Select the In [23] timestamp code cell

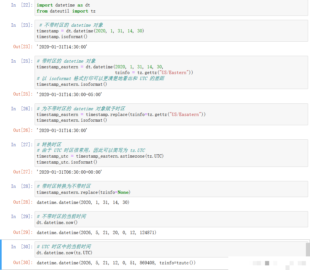coord(171,31)
